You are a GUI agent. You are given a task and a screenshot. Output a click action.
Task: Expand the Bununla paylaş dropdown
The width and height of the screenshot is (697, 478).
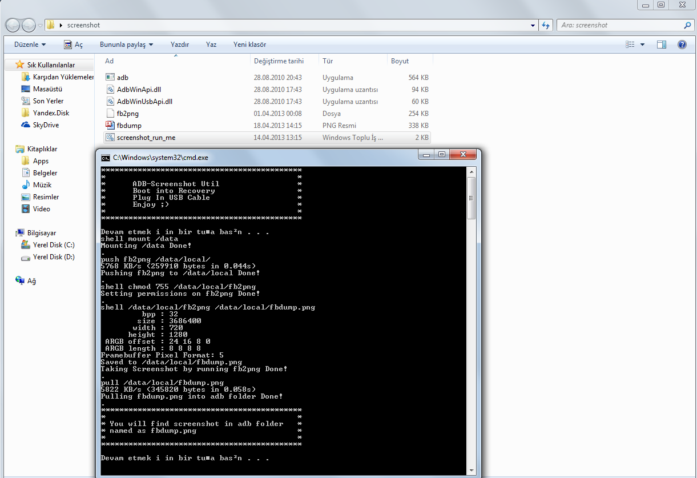(x=126, y=45)
